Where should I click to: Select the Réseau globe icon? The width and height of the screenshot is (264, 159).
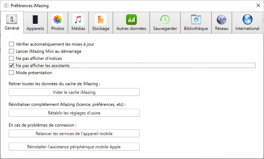coord(221,20)
